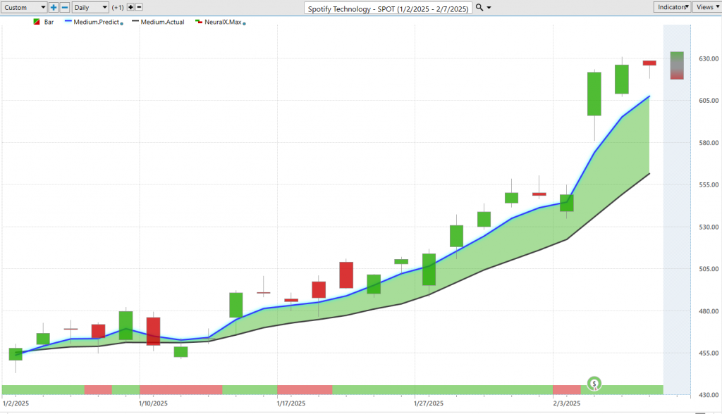Image resolution: width=722 pixels, height=414 pixels.
Task: Click the forecast range bar near 630
Action: click(x=677, y=65)
